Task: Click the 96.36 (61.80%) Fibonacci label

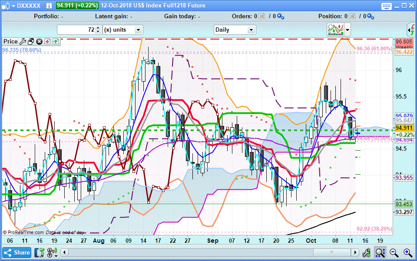Action: click(x=374, y=48)
